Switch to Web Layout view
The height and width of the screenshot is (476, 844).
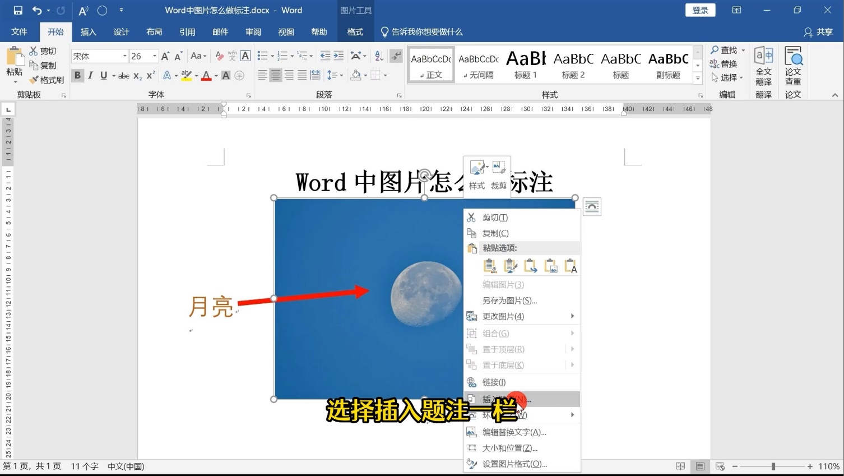point(720,466)
